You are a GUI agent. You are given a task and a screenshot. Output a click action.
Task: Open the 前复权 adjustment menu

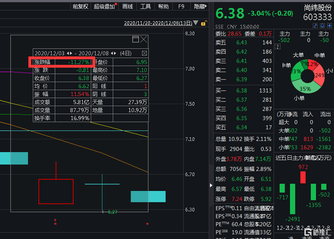tap(80, 6)
